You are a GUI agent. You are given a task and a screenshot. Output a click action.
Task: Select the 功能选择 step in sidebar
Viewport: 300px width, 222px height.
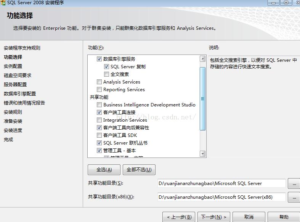point(13,57)
